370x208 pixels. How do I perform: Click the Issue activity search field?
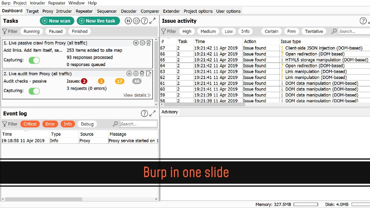coord(354,31)
